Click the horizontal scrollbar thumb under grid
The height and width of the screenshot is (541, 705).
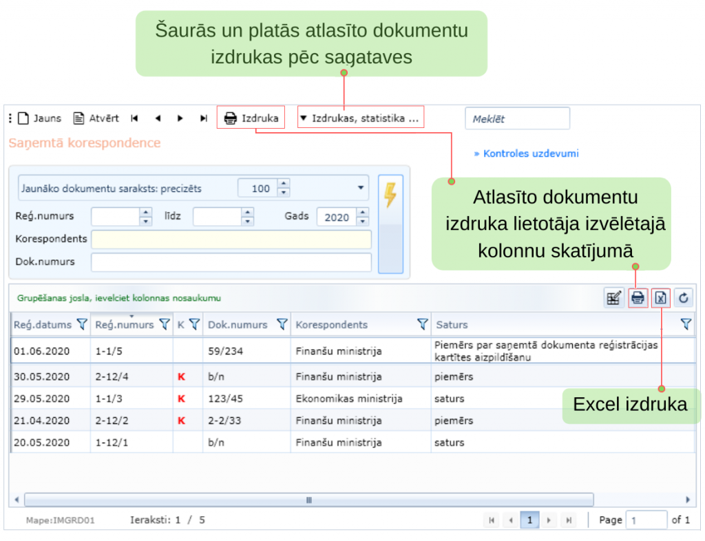coord(308,500)
